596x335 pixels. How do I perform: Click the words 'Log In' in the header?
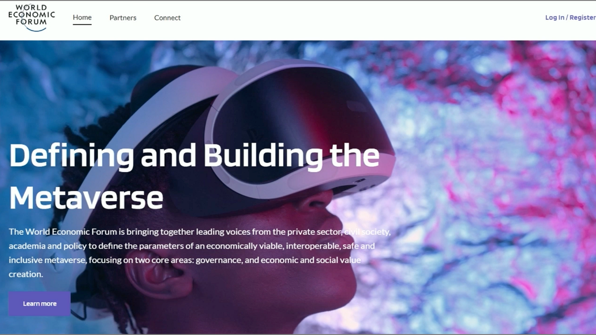pos(555,18)
